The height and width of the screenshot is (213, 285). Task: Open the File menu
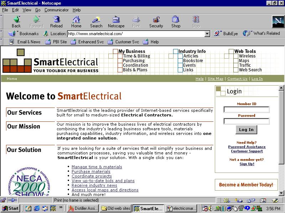(5, 10)
